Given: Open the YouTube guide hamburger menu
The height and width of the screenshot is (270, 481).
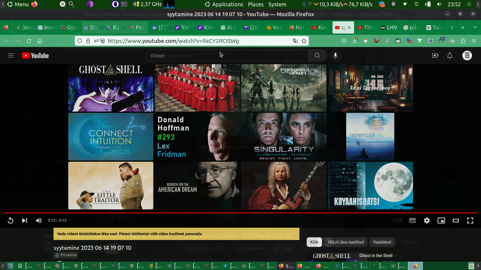Looking at the screenshot, I should pyautogui.click(x=11, y=55).
